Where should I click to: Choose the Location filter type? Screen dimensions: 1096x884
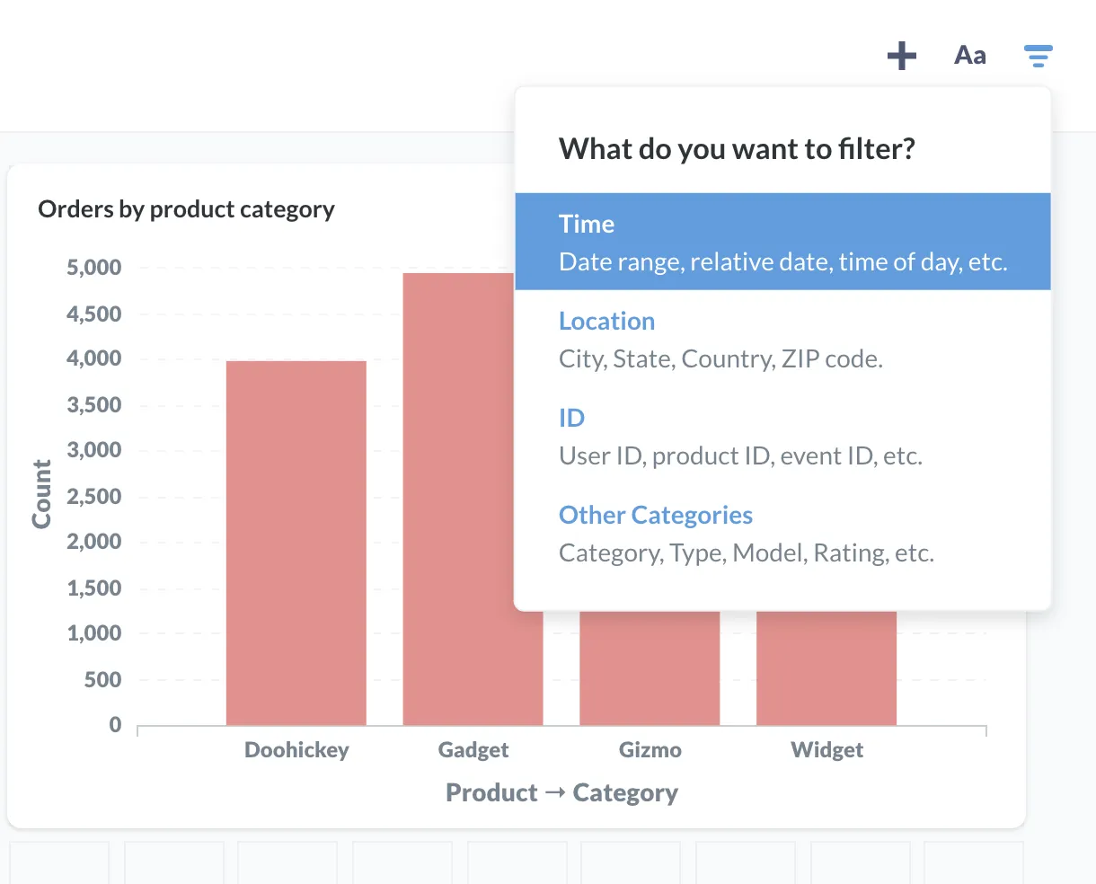pyautogui.click(x=782, y=339)
